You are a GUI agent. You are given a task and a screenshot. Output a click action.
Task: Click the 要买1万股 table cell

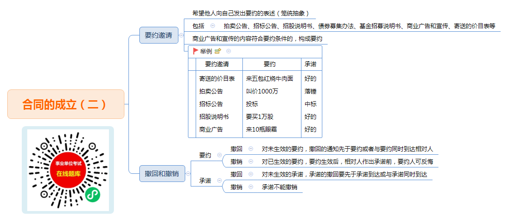click(x=260, y=117)
